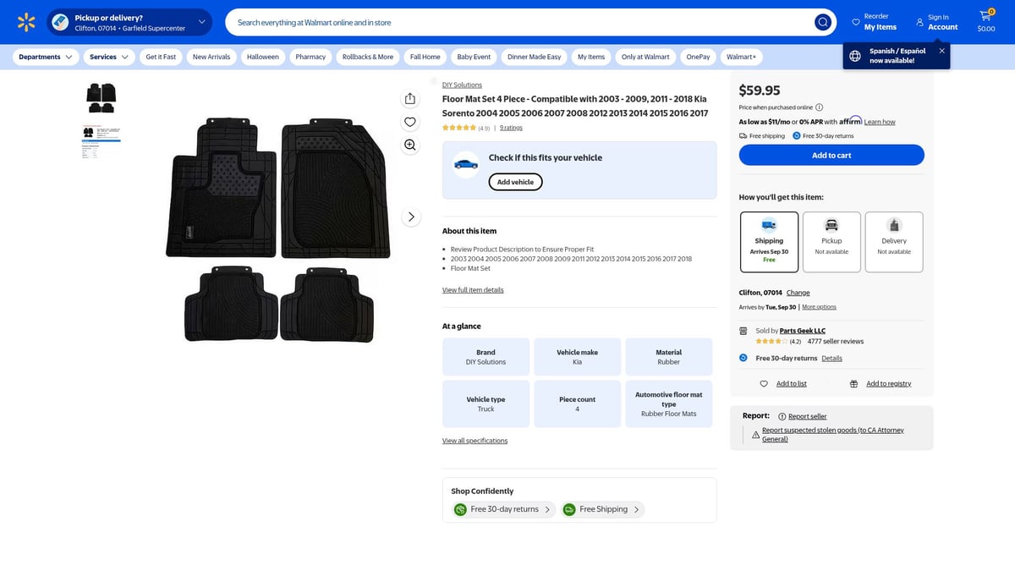
Task: Click the Free 30-day returns badge icon
Action: coord(460,509)
